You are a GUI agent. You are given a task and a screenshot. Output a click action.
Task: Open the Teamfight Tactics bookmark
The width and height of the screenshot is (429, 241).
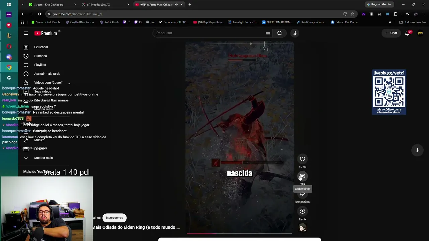click(243, 22)
